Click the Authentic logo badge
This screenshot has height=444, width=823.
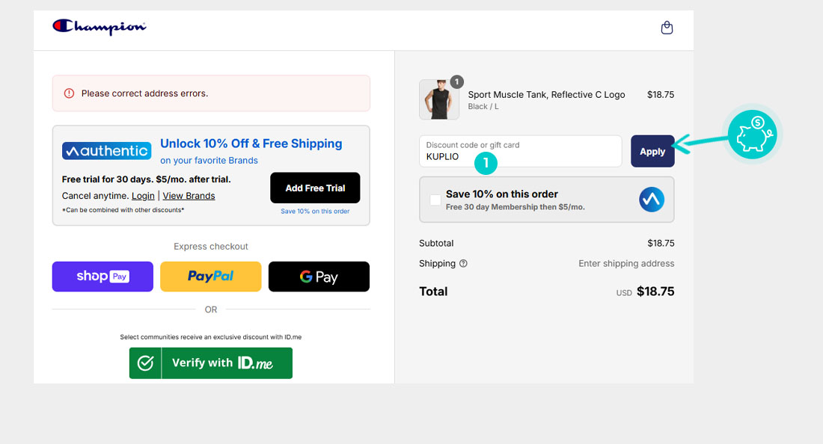click(106, 151)
